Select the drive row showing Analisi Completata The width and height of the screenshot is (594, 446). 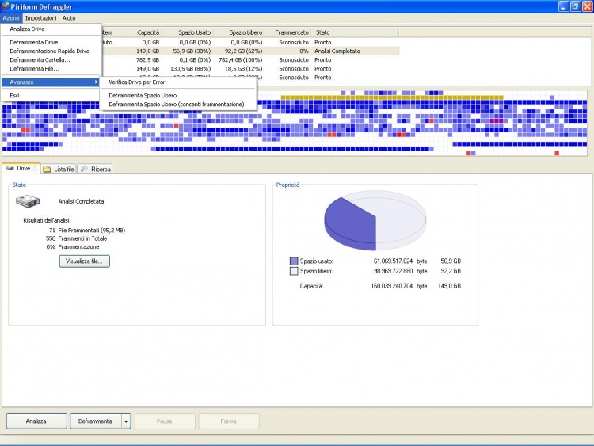pos(250,51)
